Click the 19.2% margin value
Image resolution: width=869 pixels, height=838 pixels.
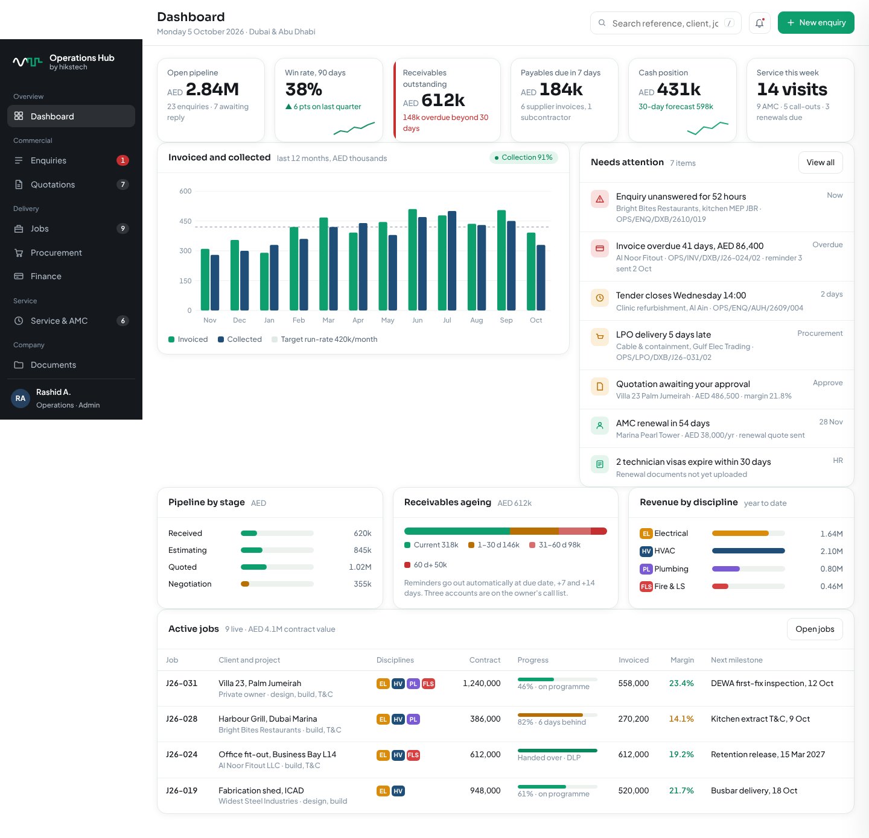[681, 754]
